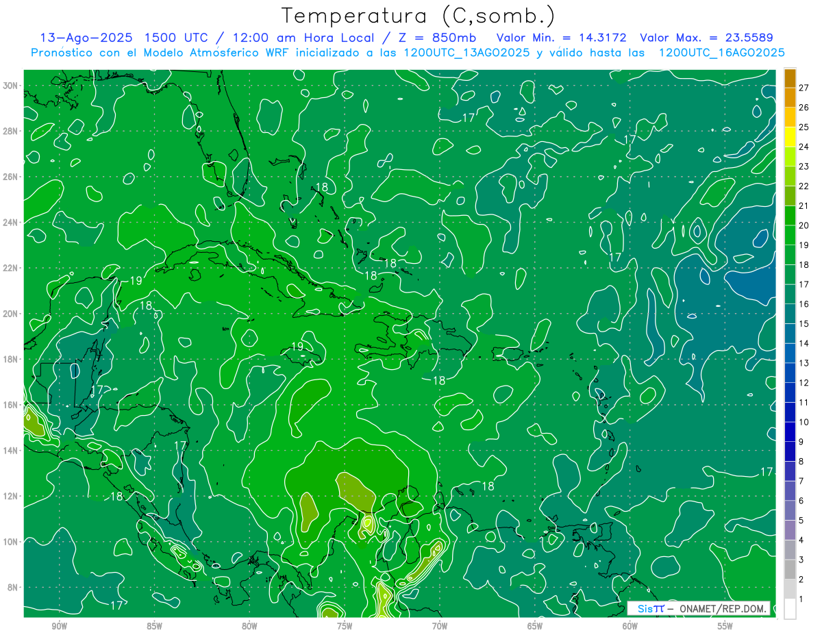Click the '55W' longitude axis label
This screenshot has width=822, height=635.
click(x=725, y=626)
